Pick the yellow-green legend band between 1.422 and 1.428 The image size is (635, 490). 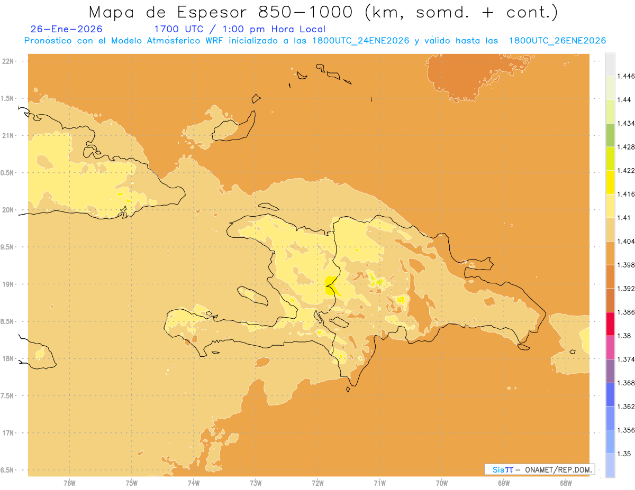click(x=610, y=159)
